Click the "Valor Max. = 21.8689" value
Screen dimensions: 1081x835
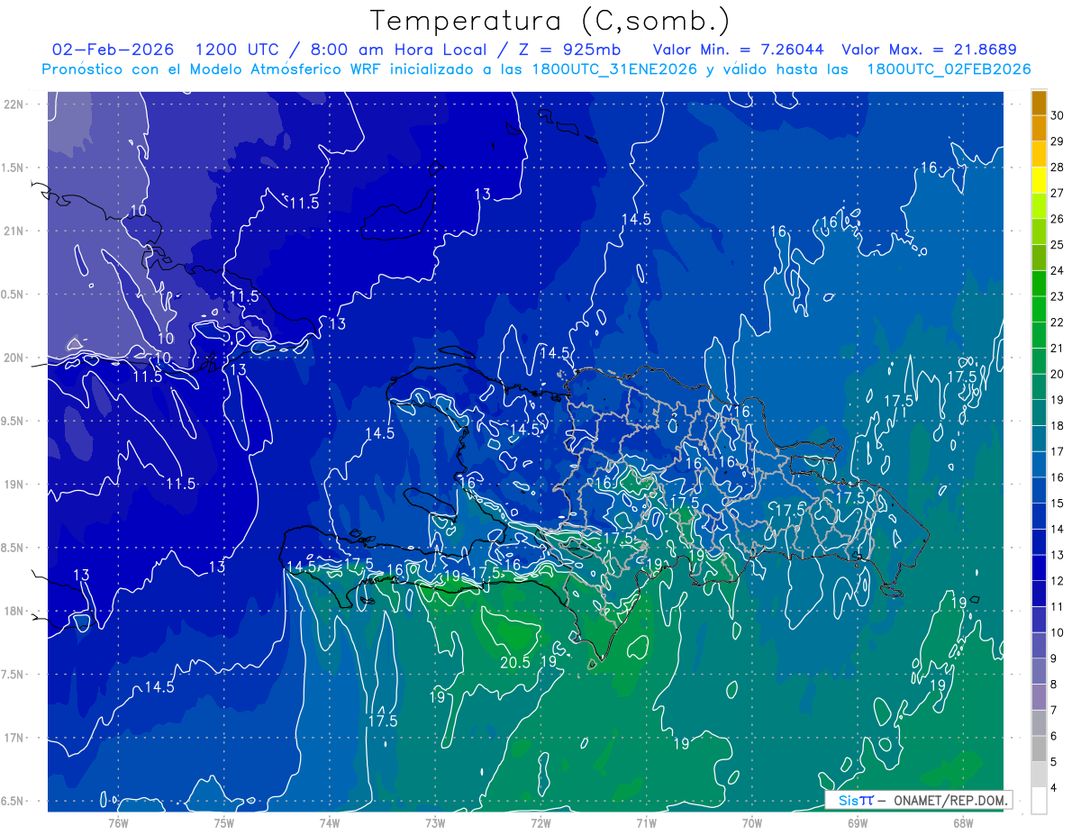[929, 50]
